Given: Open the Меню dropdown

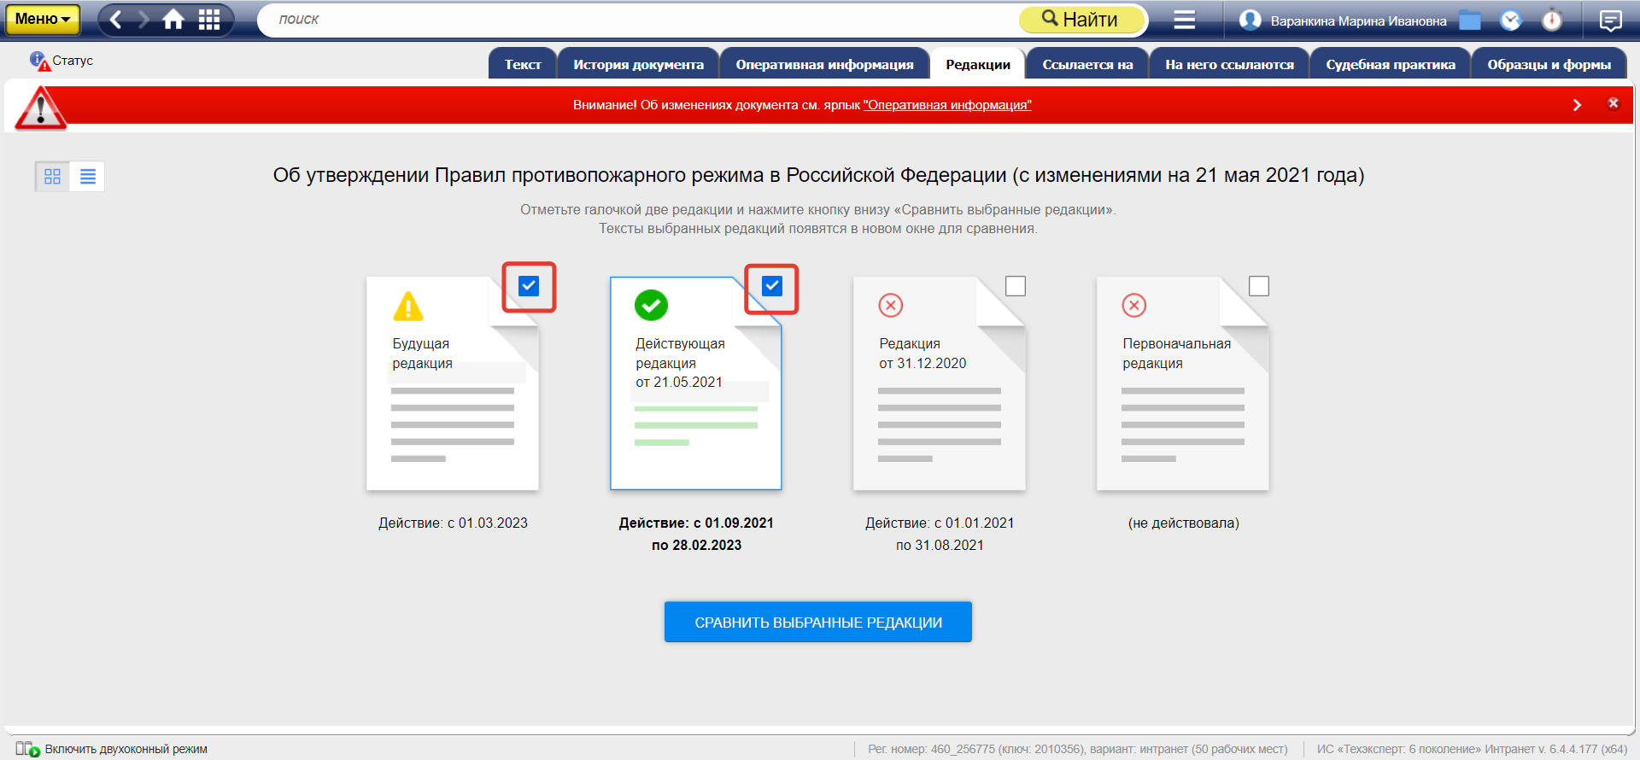Looking at the screenshot, I should [x=43, y=20].
